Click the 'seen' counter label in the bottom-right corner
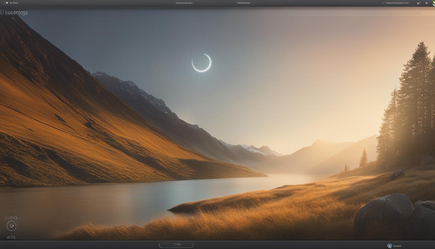This screenshot has height=249, width=435. (398, 246)
